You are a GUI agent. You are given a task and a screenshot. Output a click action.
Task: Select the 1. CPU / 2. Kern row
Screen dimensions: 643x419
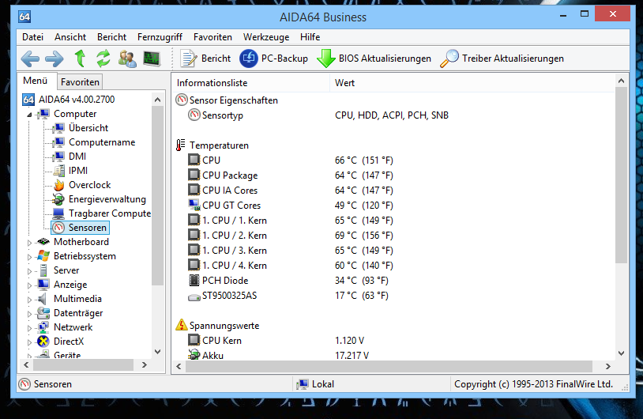point(291,236)
